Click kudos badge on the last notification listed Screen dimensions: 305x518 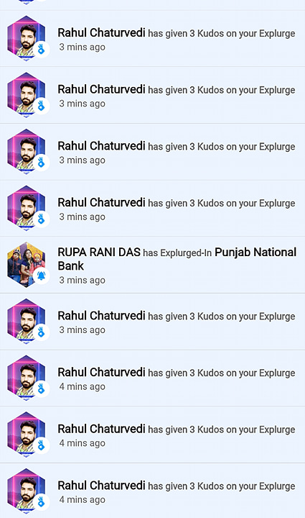41,502
